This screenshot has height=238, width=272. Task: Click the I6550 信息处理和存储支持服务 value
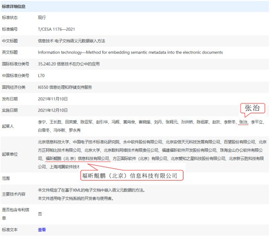click(65, 87)
